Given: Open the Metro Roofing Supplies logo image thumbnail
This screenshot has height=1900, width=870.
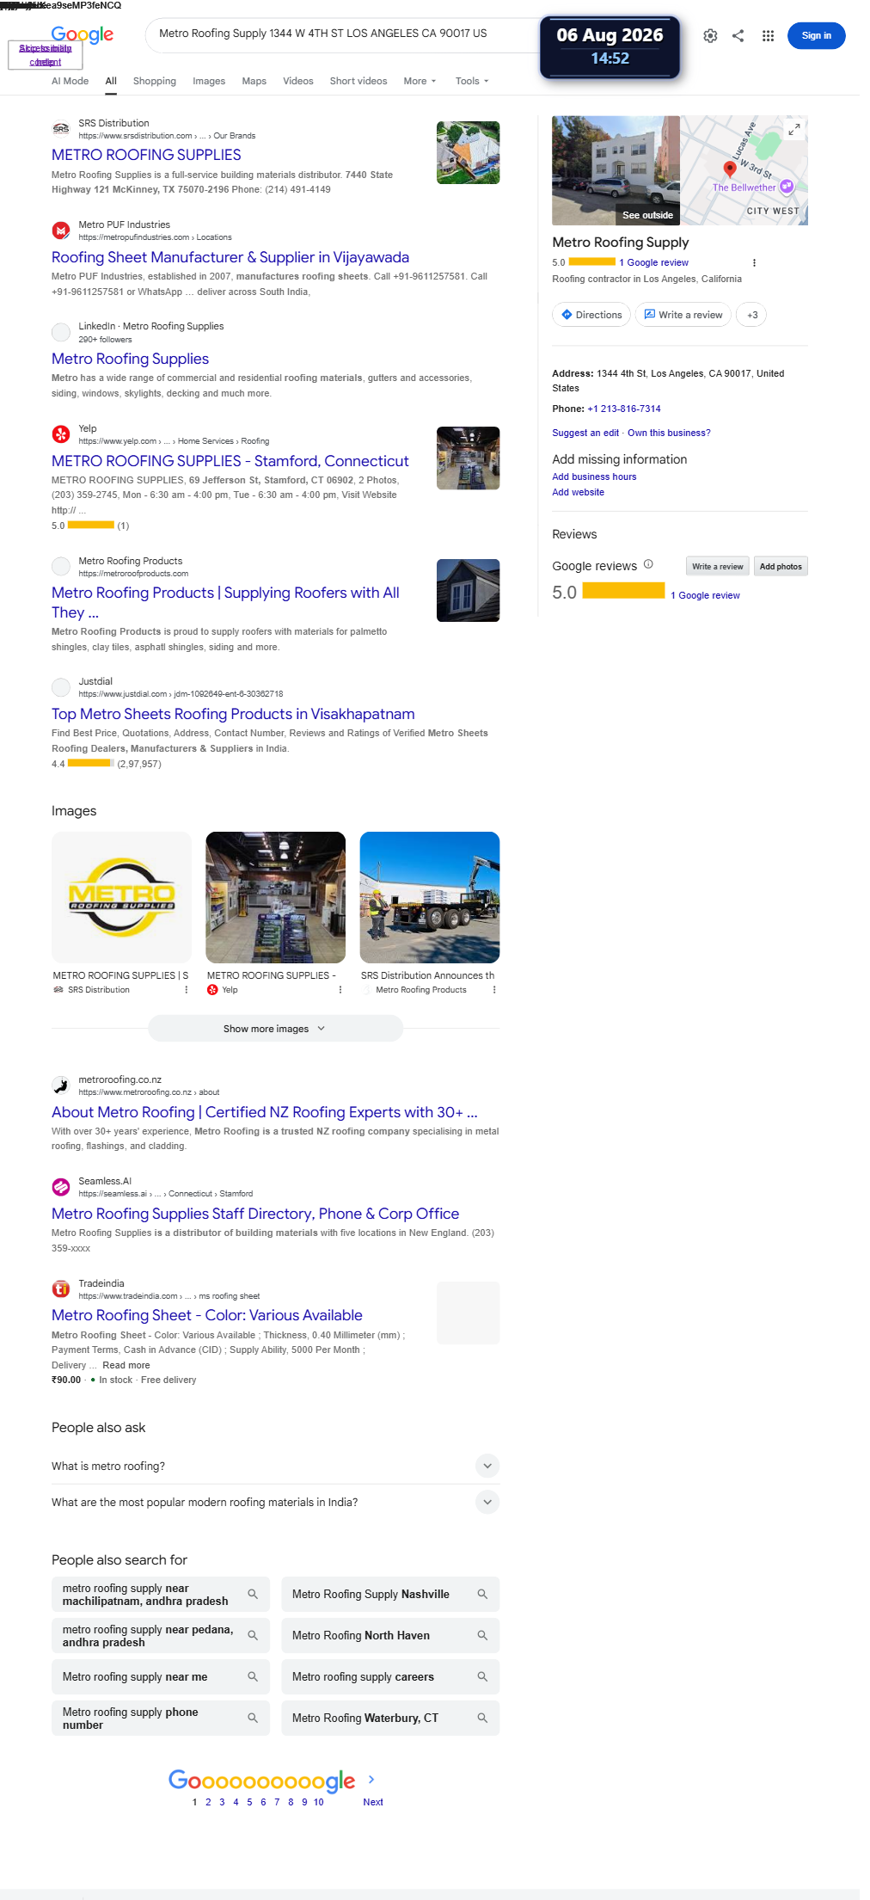Looking at the screenshot, I should point(121,898).
